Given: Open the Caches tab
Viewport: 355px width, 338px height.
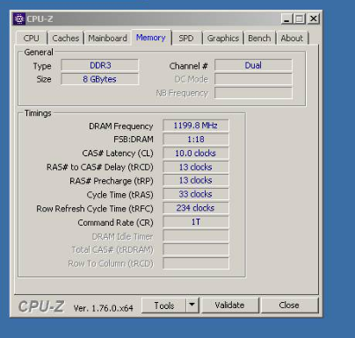Looking at the screenshot, I should point(66,38).
